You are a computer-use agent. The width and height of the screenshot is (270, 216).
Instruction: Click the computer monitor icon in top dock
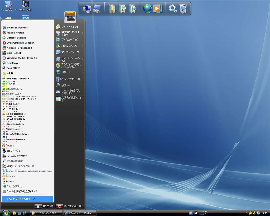[86, 9]
